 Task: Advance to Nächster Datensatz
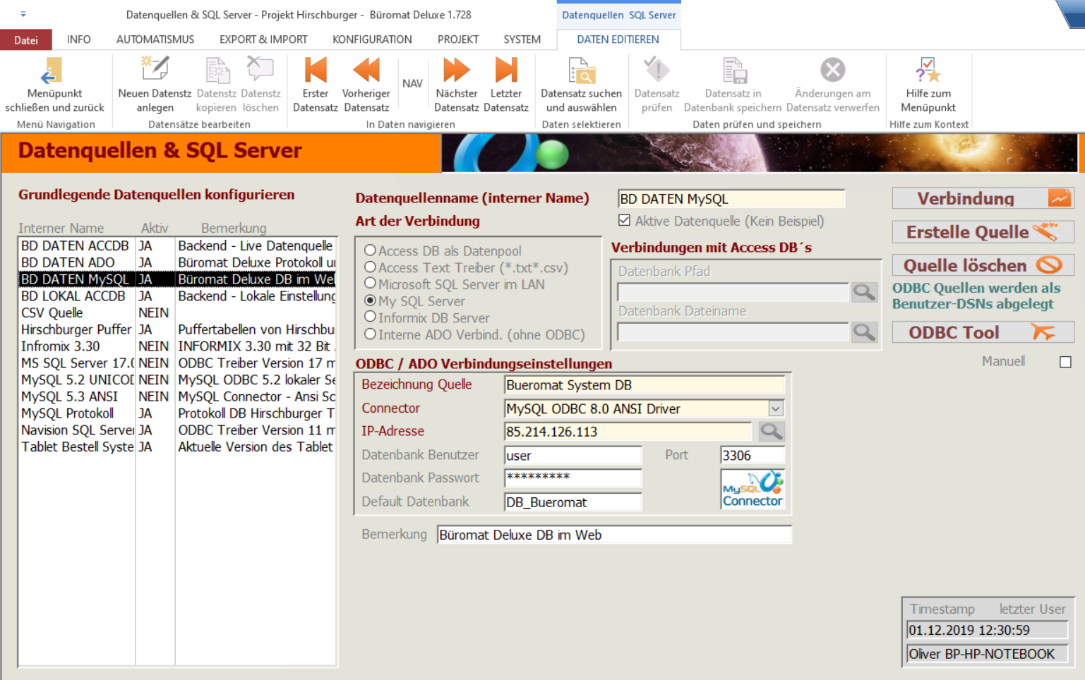[456, 71]
